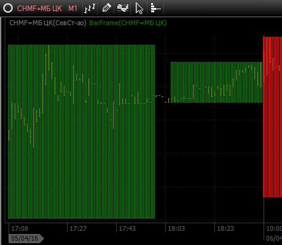Viewport: 282px width, 245px height.
Task: Toggle the horizontal volume profile icon
Action: point(155,8)
